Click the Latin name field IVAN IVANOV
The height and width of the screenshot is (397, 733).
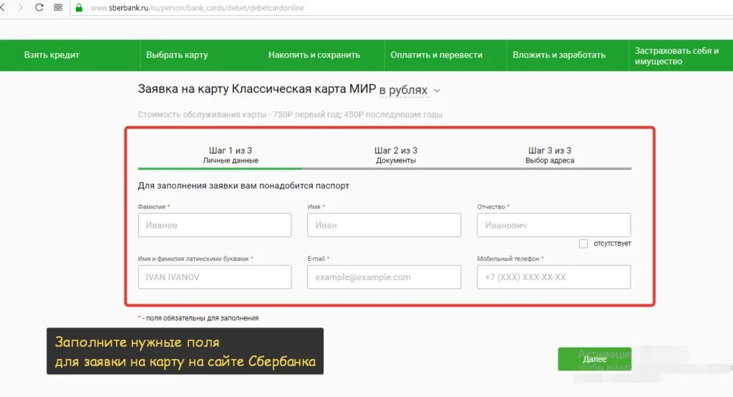(x=215, y=277)
